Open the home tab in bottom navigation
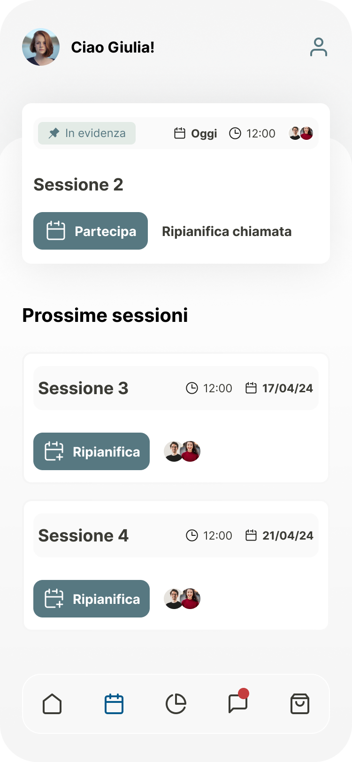The height and width of the screenshot is (762, 352). (52, 704)
